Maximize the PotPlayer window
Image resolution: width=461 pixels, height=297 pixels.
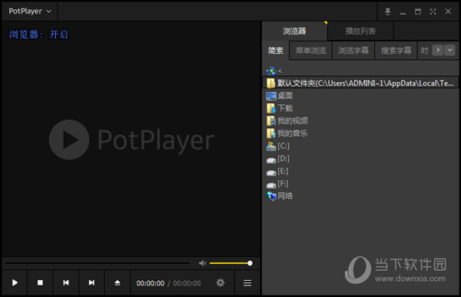(x=418, y=12)
